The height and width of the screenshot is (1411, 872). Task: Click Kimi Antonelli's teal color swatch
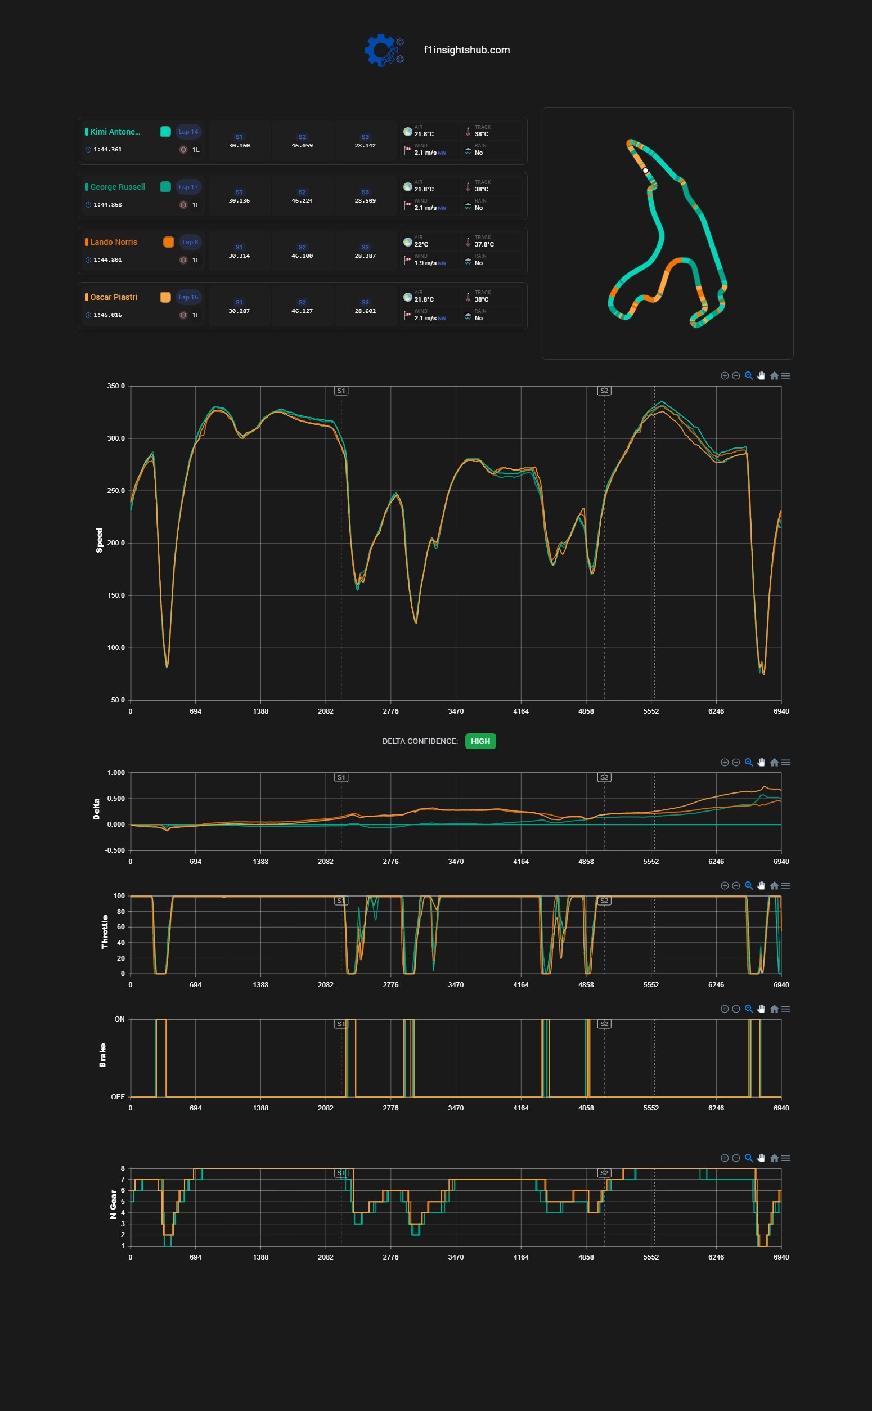[x=165, y=132]
